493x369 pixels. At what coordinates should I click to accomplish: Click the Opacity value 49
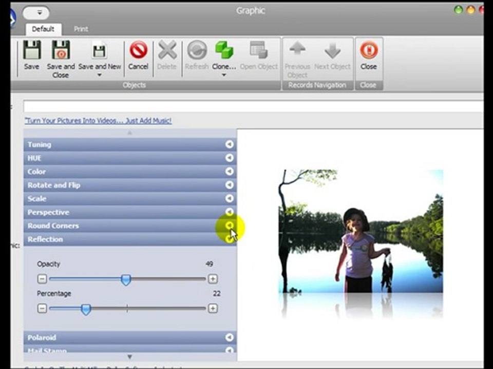[210, 264]
